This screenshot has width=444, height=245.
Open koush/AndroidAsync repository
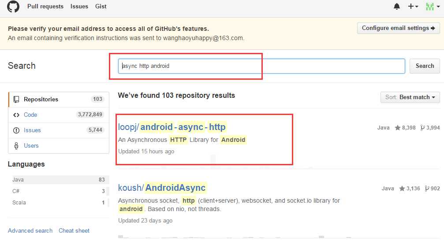pos(162,188)
